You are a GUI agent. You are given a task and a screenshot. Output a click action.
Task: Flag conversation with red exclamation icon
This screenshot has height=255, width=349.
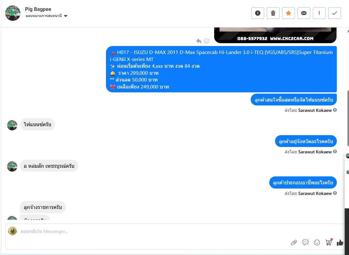[319, 13]
